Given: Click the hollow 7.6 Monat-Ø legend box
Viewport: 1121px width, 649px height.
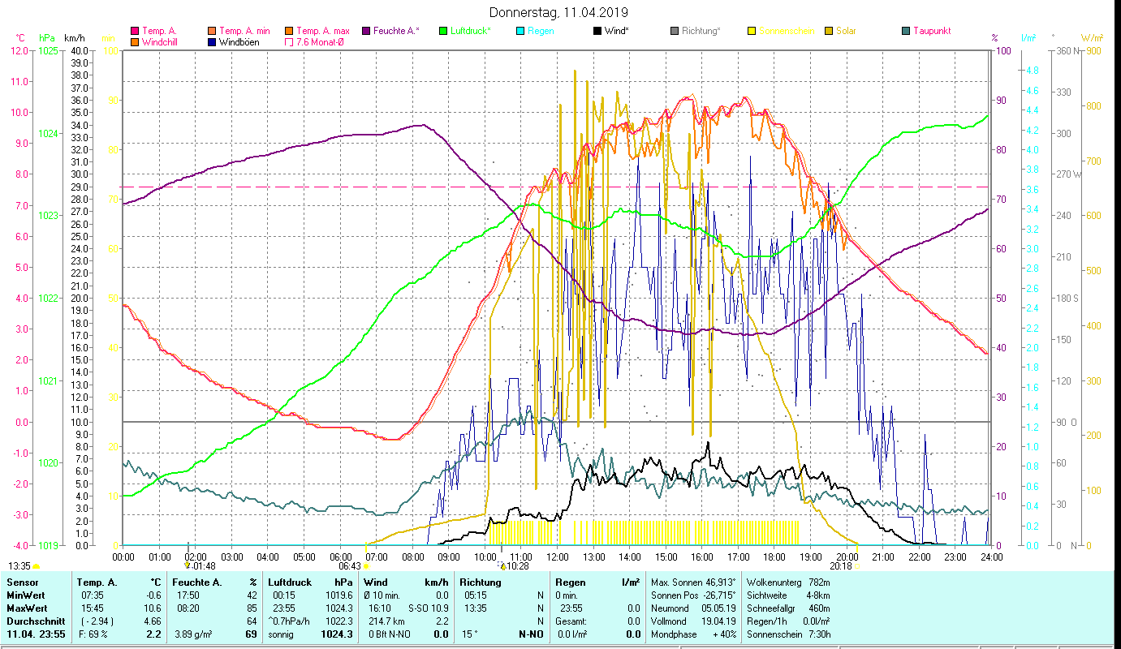Looking at the screenshot, I should (x=289, y=42).
